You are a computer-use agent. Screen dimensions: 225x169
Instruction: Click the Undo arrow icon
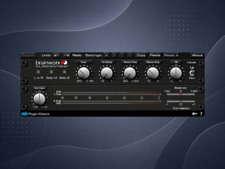(57, 55)
